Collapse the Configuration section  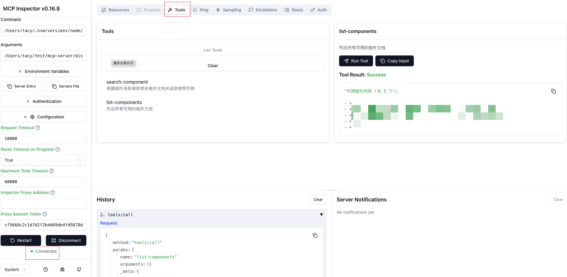tap(43, 117)
